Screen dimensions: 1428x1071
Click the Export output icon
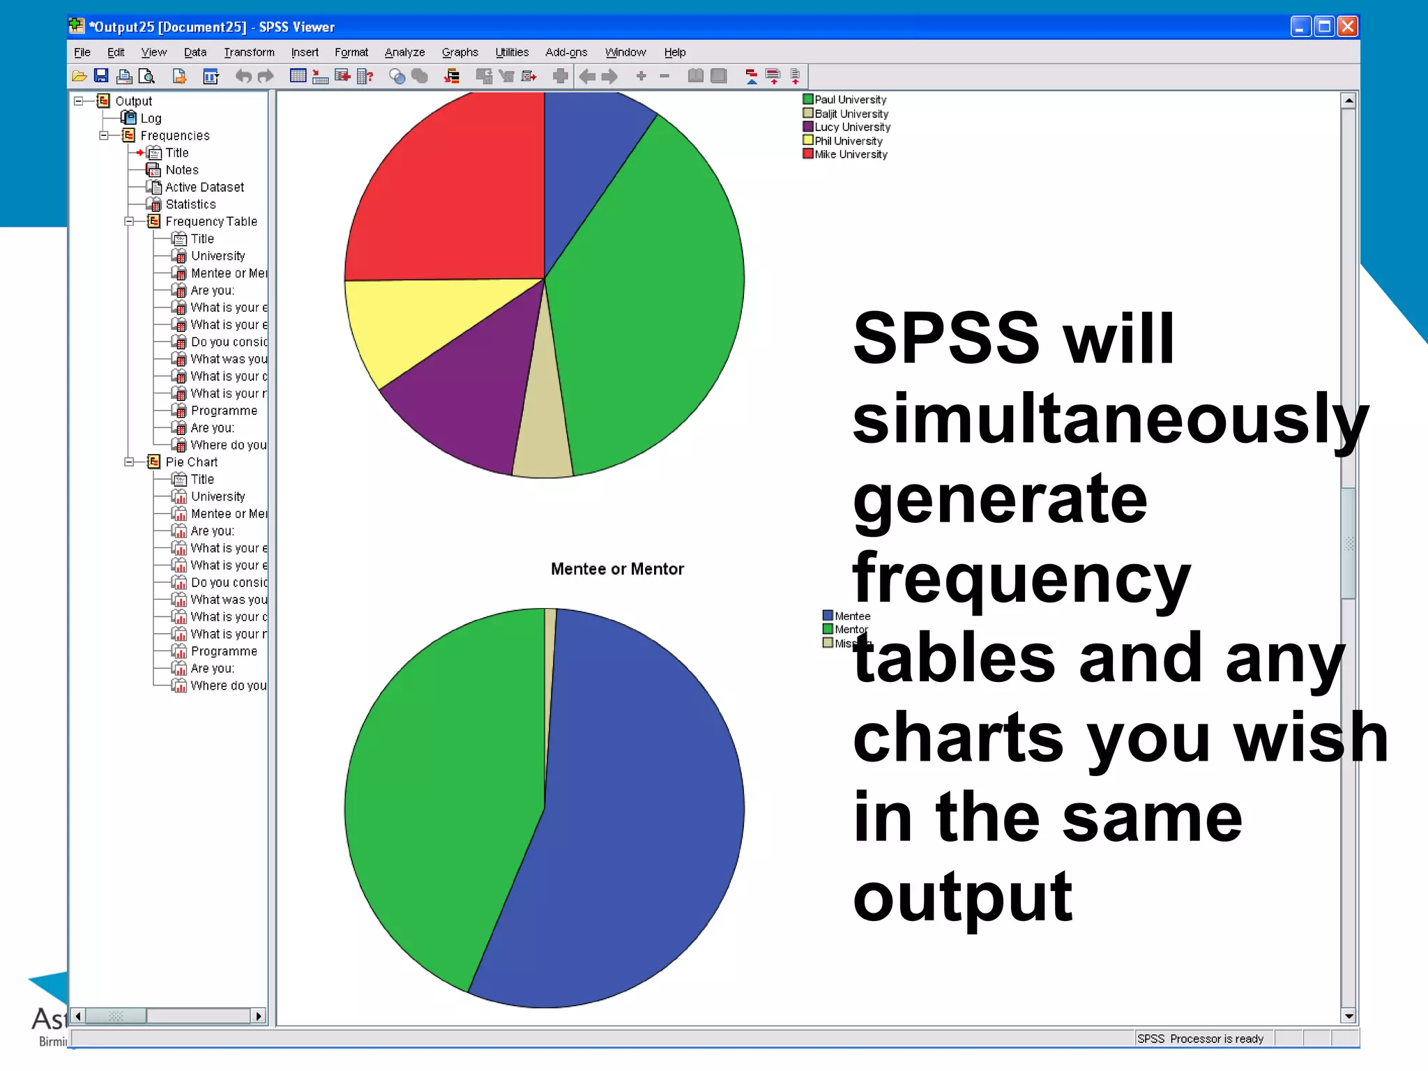pos(179,76)
